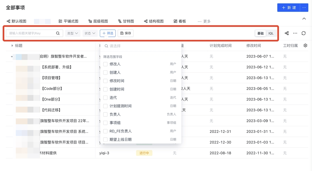Open the 类型 dropdown filter

click(x=73, y=33)
